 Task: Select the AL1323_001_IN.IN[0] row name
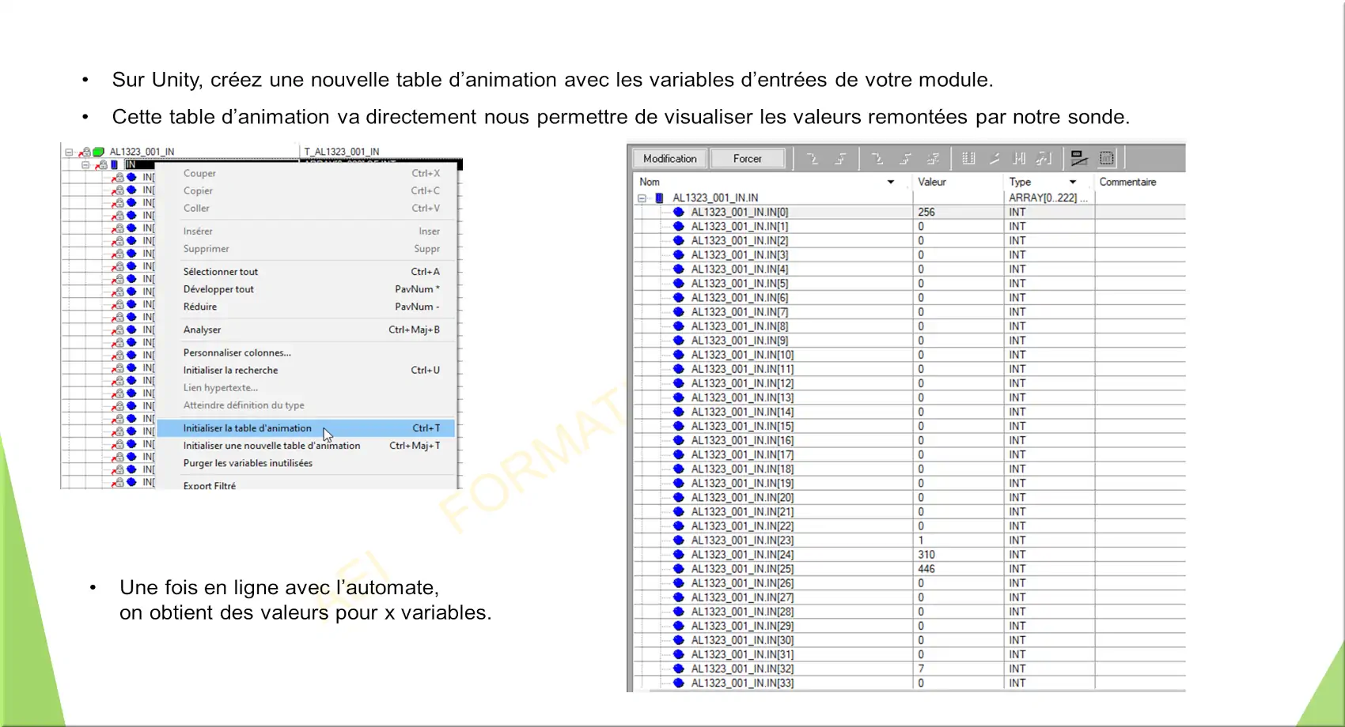pyautogui.click(x=740, y=212)
